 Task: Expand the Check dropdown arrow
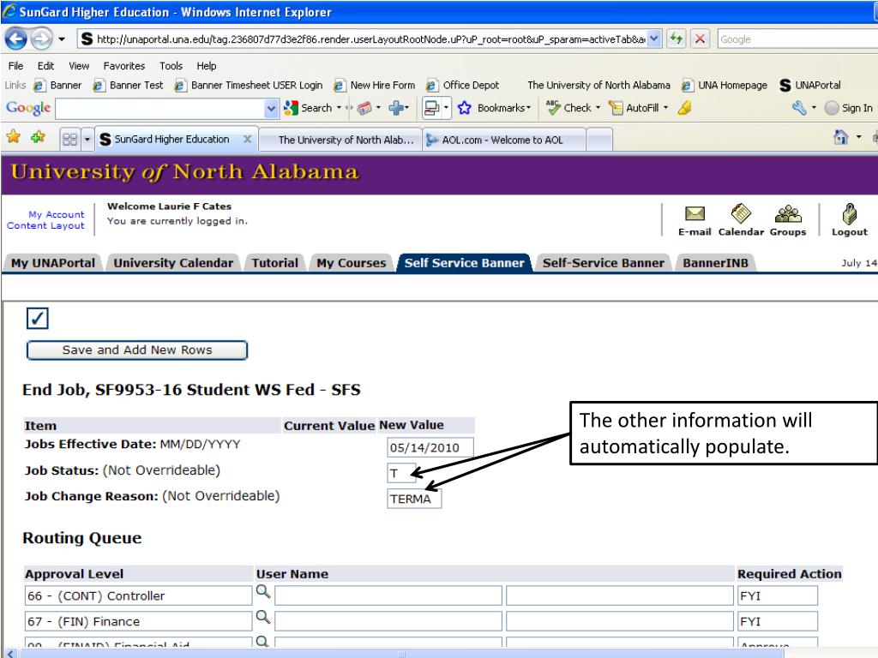[598, 107]
